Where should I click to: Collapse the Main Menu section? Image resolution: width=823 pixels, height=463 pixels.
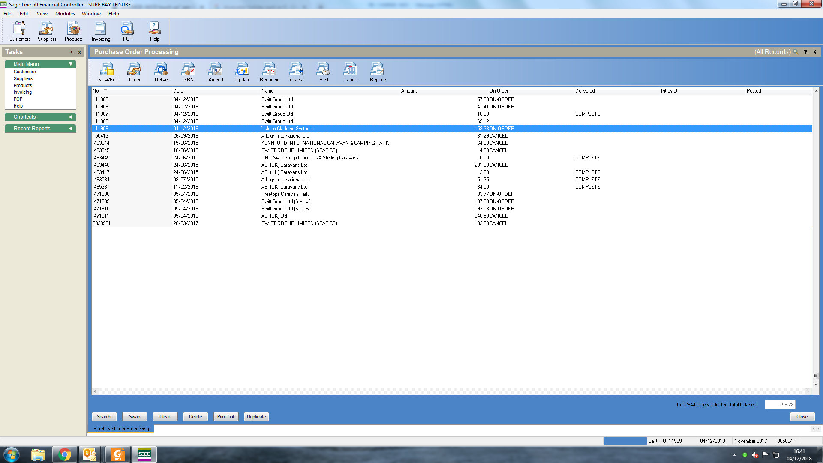coord(71,64)
